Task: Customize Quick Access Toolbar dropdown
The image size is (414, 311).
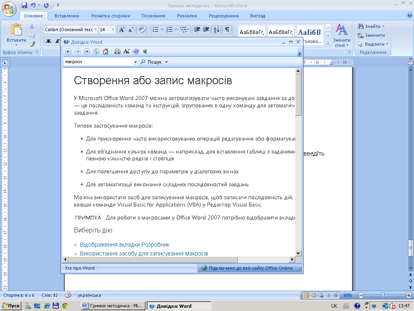Action: [x=58, y=5]
